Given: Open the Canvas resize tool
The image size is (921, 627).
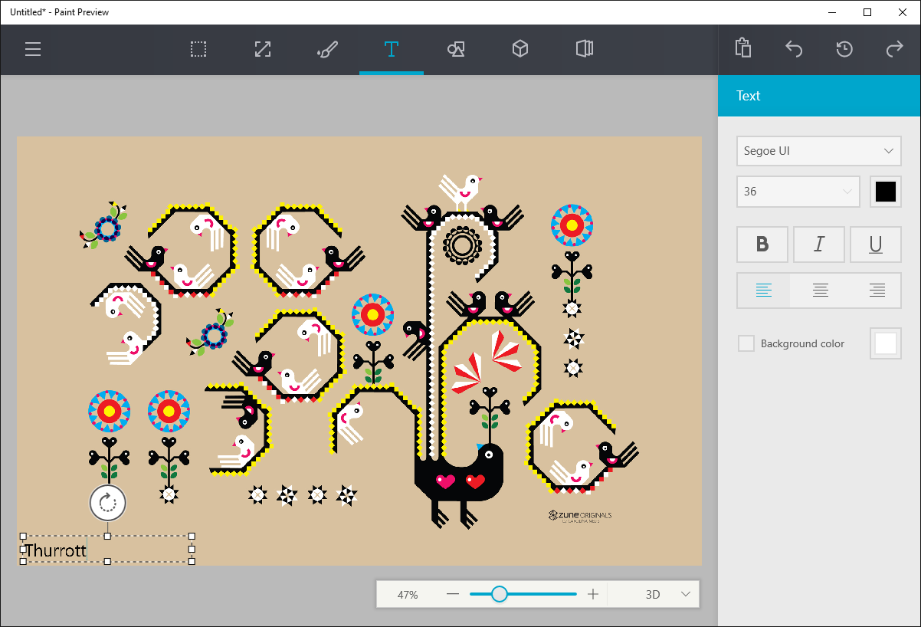Looking at the screenshot, I should [263, 50].
